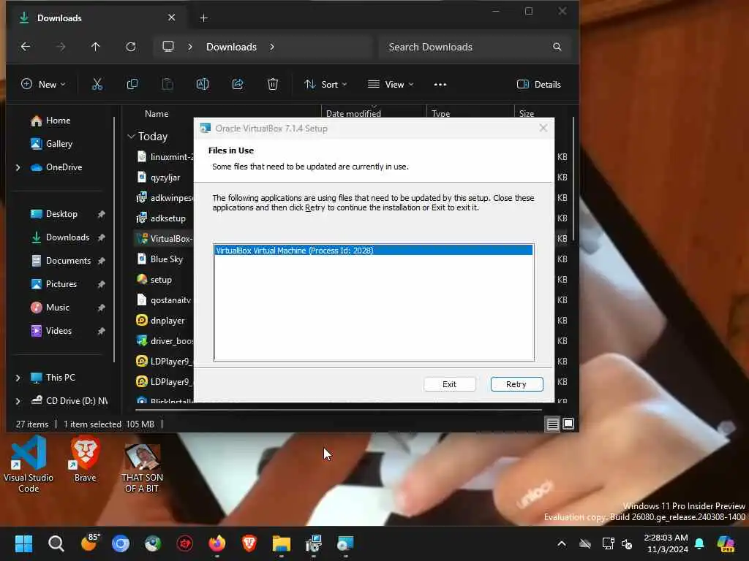Select the linuxmint file
Screen dimensions: 749x561
[165, 157]
